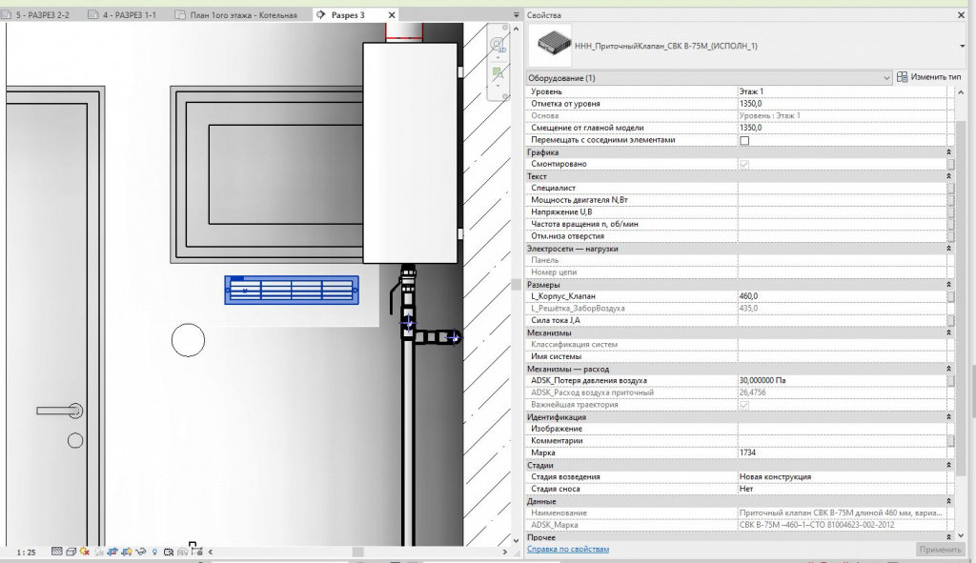
Task: Toggle the Sun Path icon with red cross
Action: tap(85, 552)
